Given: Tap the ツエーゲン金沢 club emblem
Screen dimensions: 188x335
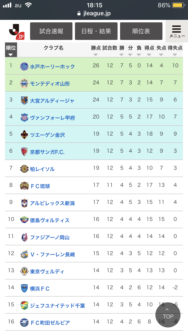Looking at the screenshot, I should (x=24, y=135).
